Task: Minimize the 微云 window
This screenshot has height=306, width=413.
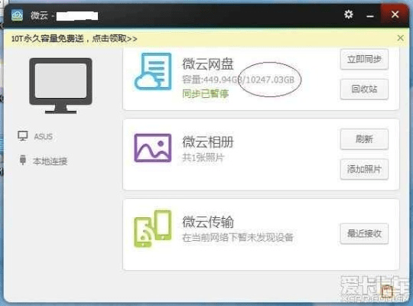Action: [370, 16]
